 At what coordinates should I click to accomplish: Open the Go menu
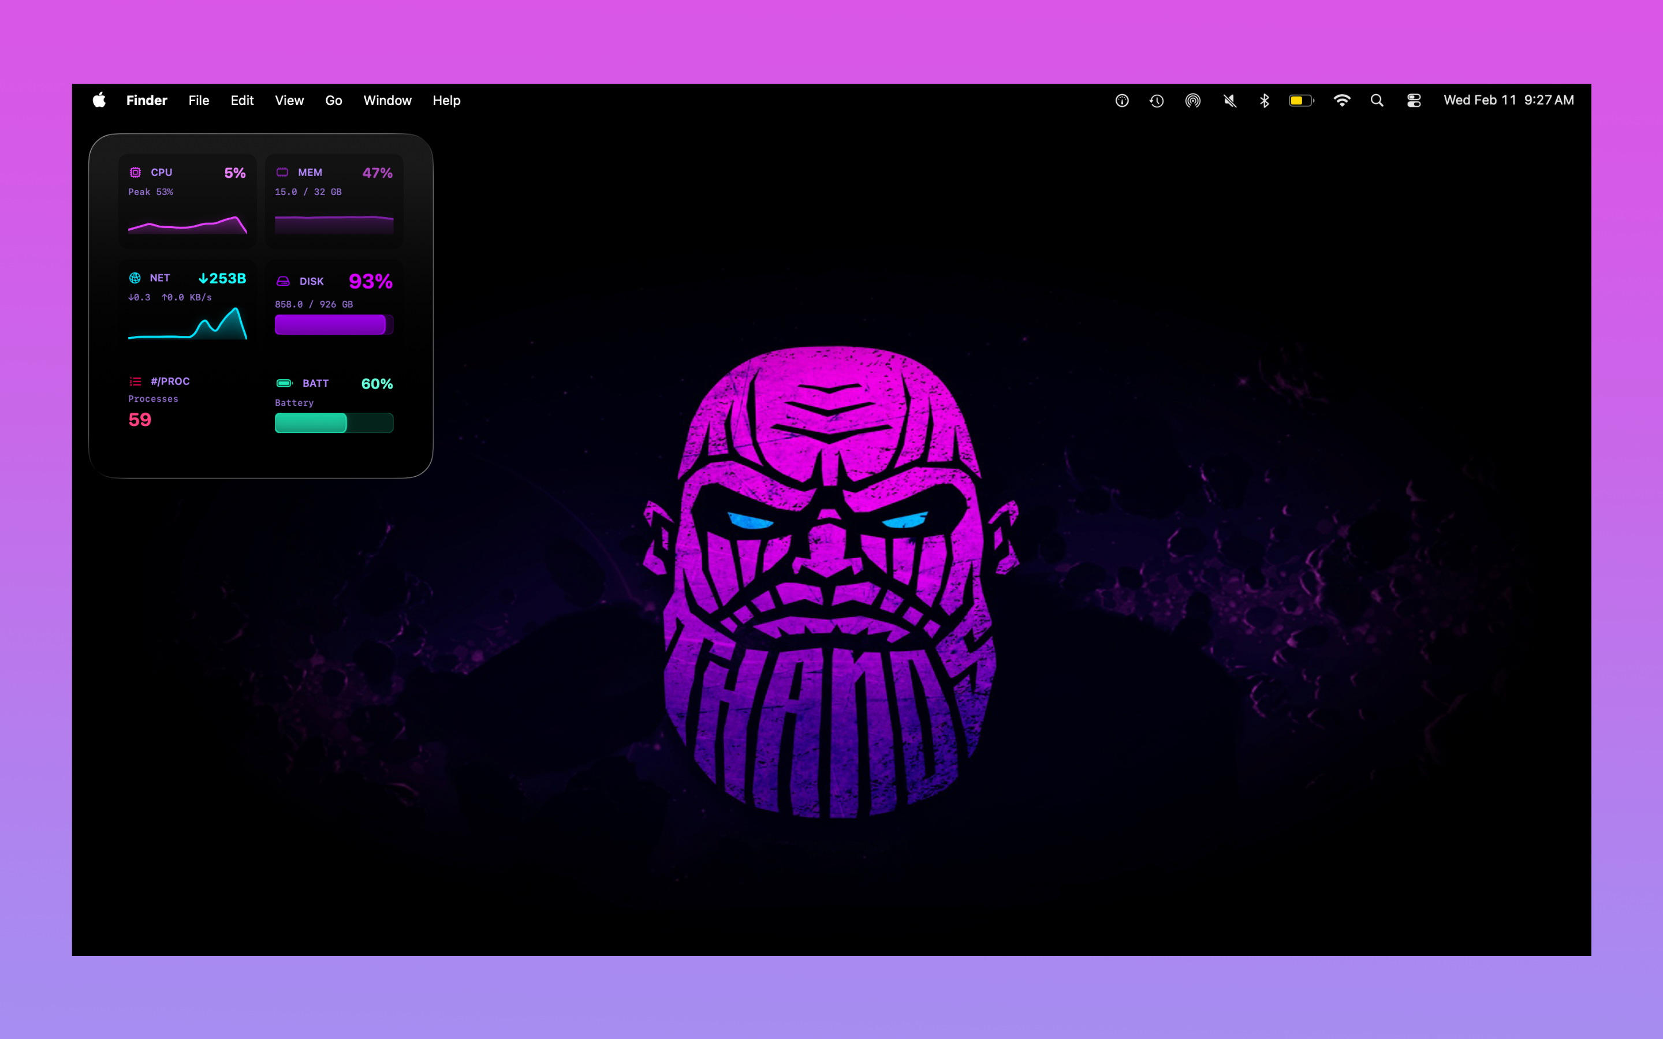click(333, 100)
